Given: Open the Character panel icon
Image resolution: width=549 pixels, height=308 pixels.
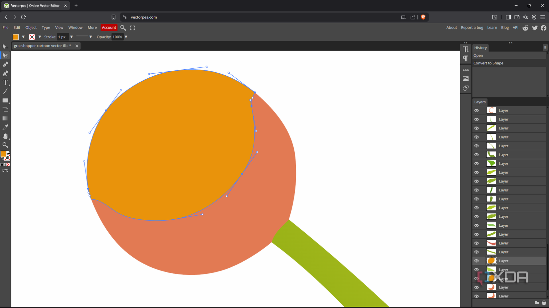Looking at the screenshot, I should click(x=465, y=49).
